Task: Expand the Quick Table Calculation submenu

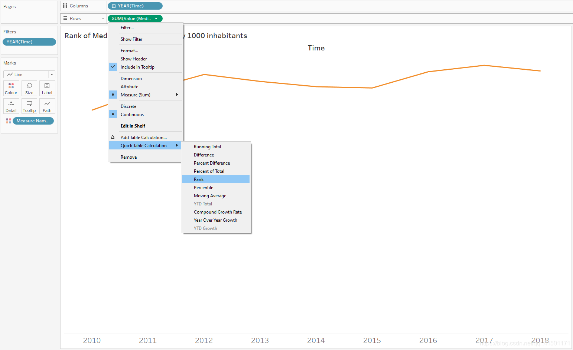Action: tap(146, 146)
